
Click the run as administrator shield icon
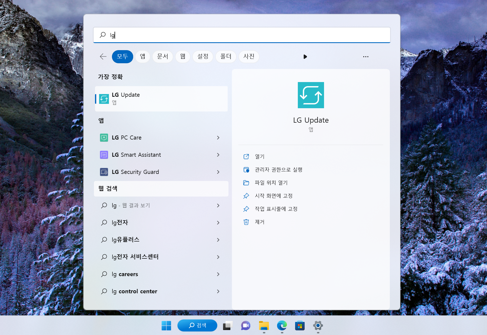click(x=246, y=170)
